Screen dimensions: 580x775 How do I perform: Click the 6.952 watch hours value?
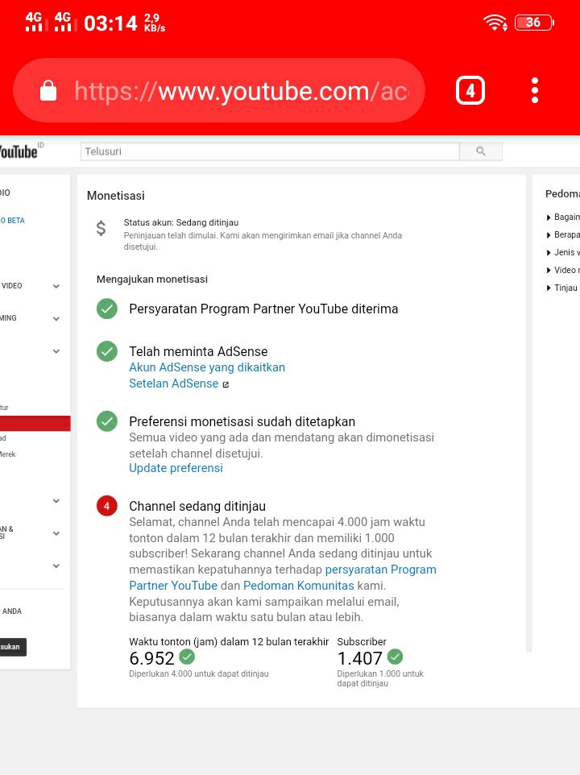click(x=151, y=658)
